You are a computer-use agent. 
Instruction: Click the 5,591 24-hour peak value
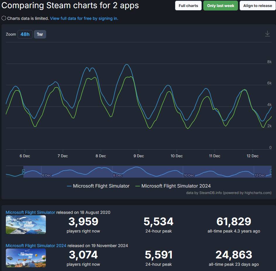click(x=158, y=255)
